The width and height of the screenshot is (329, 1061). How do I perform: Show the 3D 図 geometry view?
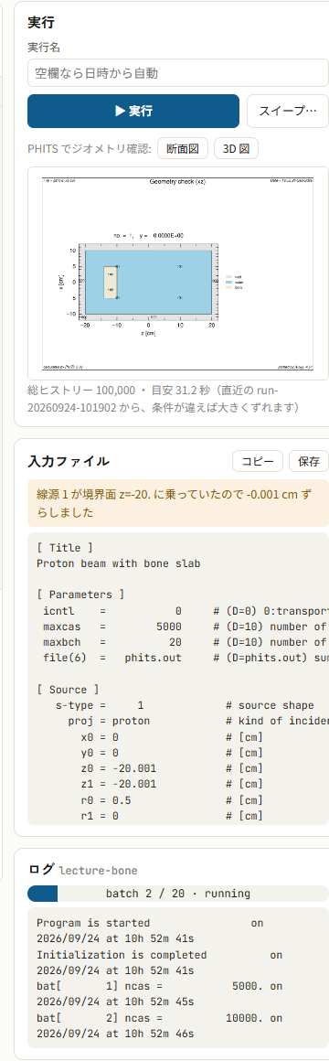(x=236, y=149)
